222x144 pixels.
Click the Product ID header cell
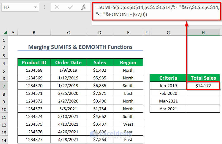point(34,63)
